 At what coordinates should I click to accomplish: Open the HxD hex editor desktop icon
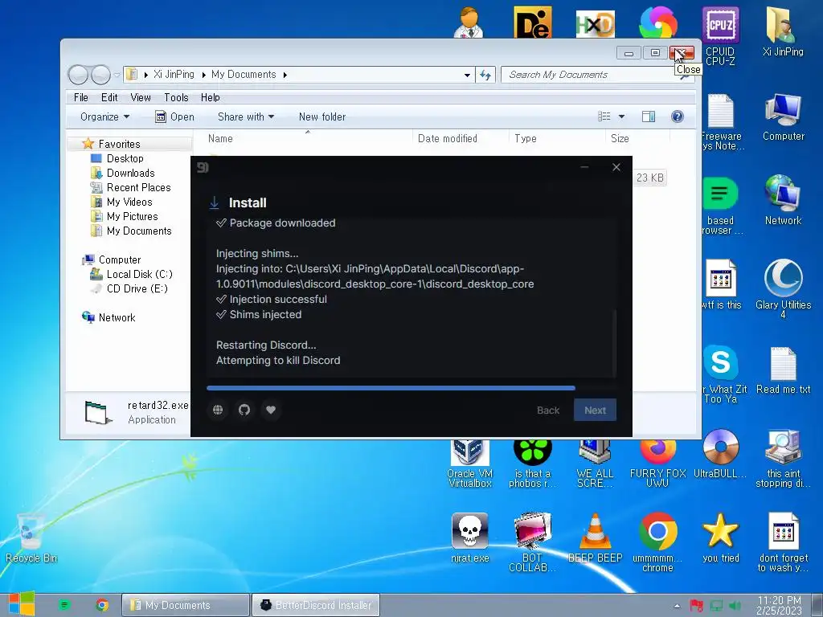pyautogui.click(x=596, y=23)
